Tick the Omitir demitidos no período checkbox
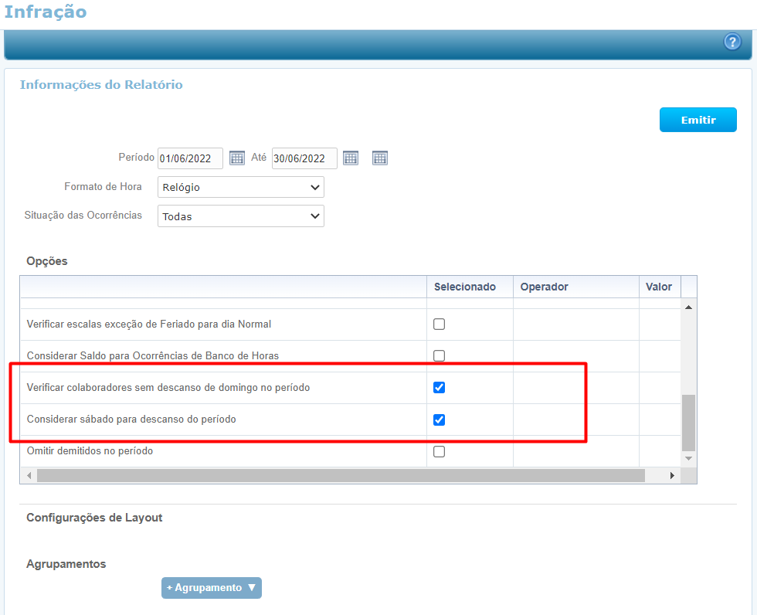Image resolution: width=757 pixels, height=615 pixels. [439, 452]
